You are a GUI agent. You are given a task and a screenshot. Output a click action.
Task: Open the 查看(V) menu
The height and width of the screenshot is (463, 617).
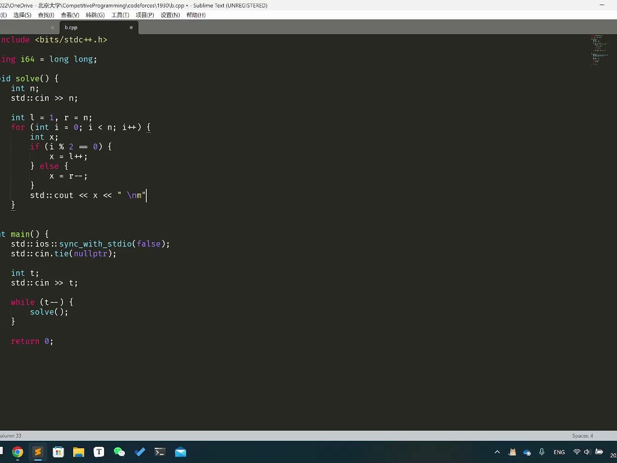click(x=70, y=15)
